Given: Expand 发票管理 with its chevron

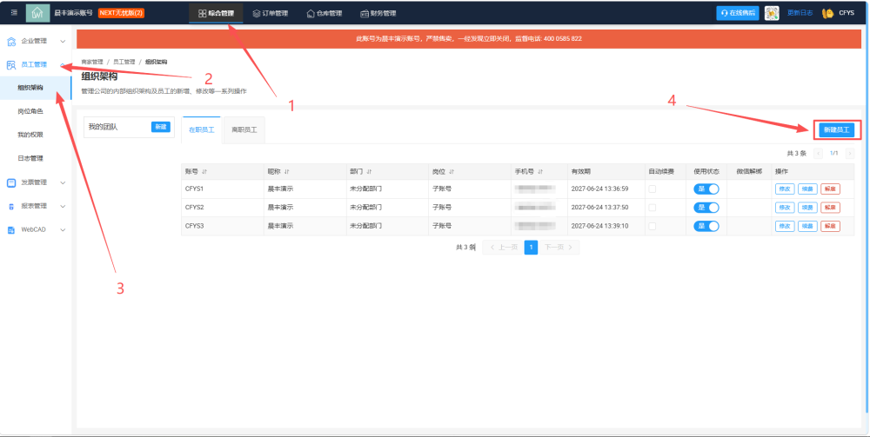Looking at the screenshot, I should click(63, 182).
